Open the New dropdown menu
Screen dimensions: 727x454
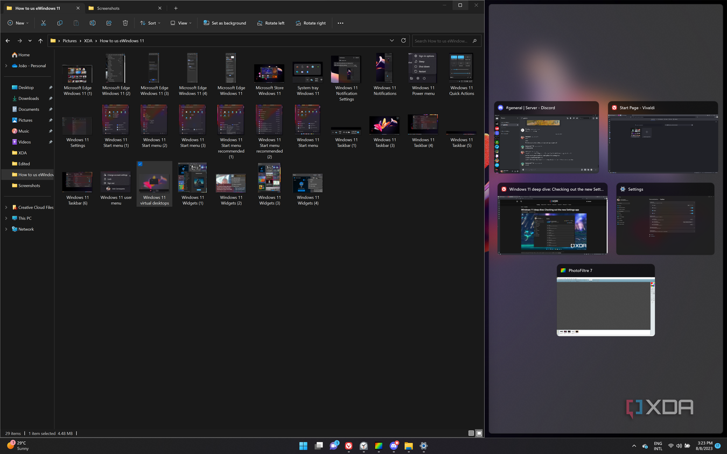pos(18,23)
